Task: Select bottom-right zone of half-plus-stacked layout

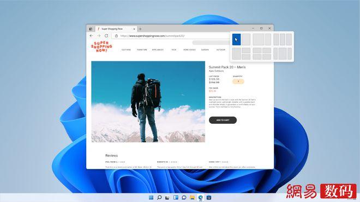Action: tap(246, 56)
